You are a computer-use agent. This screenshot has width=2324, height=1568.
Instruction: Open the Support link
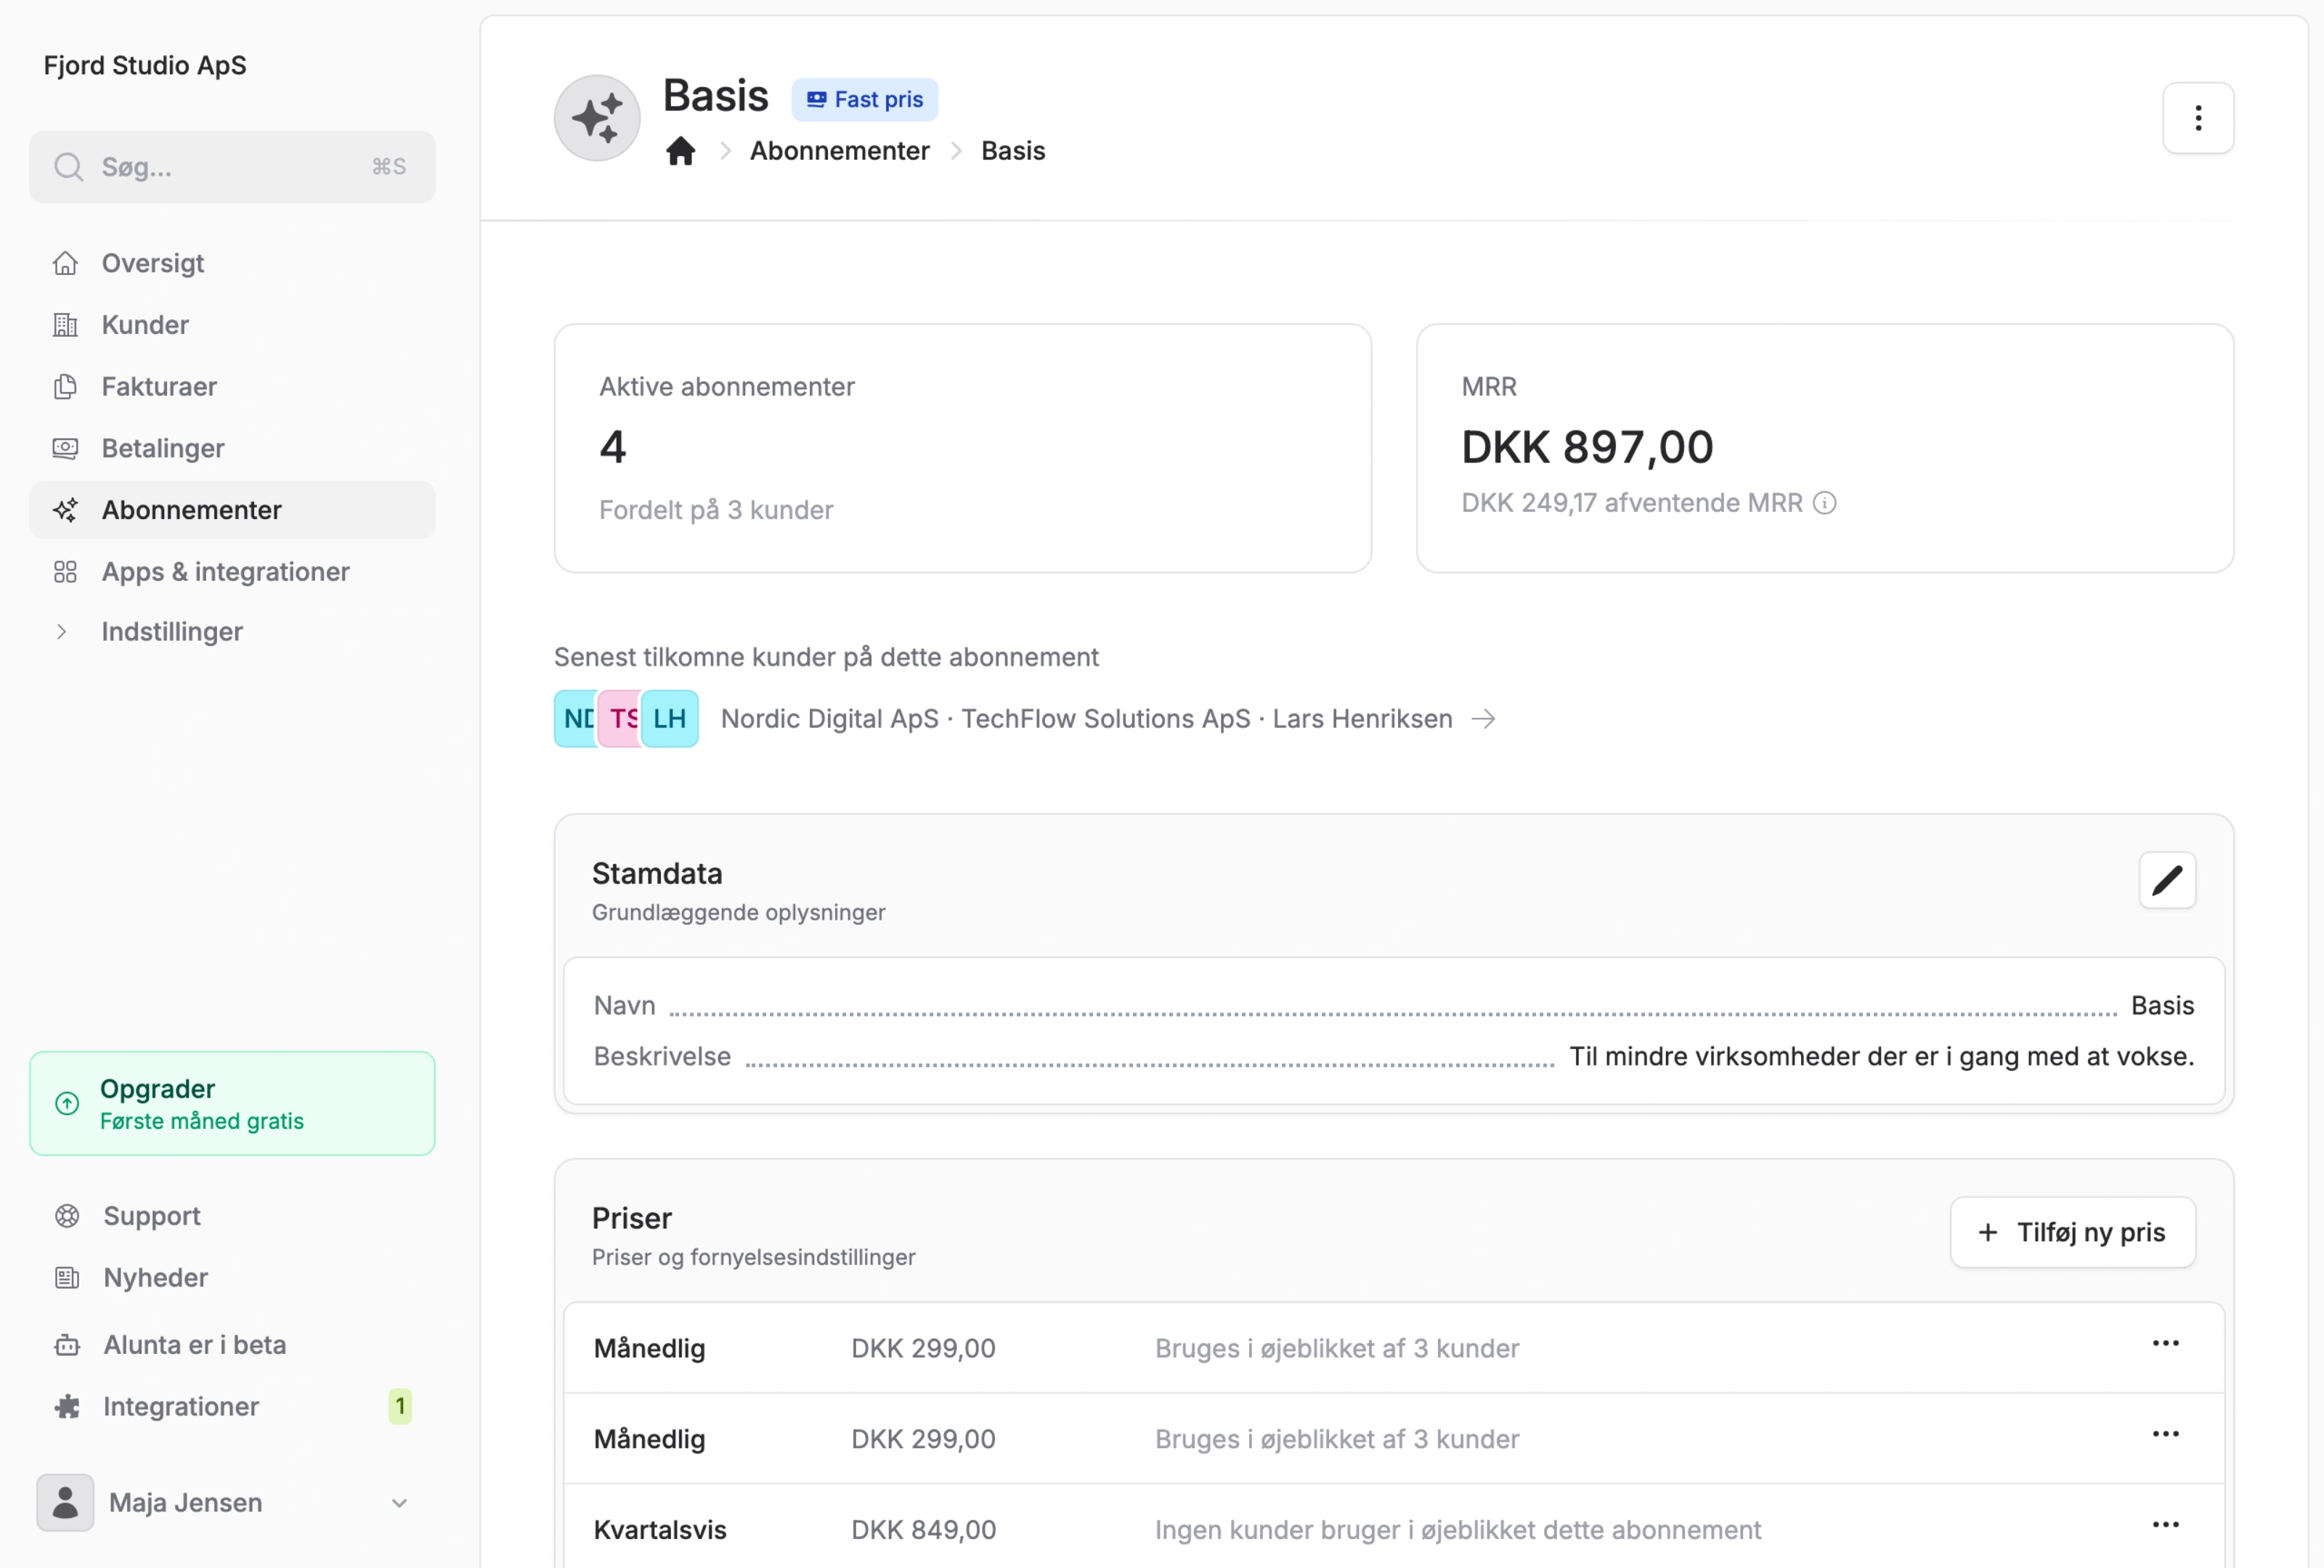[x=232, y=1216]
